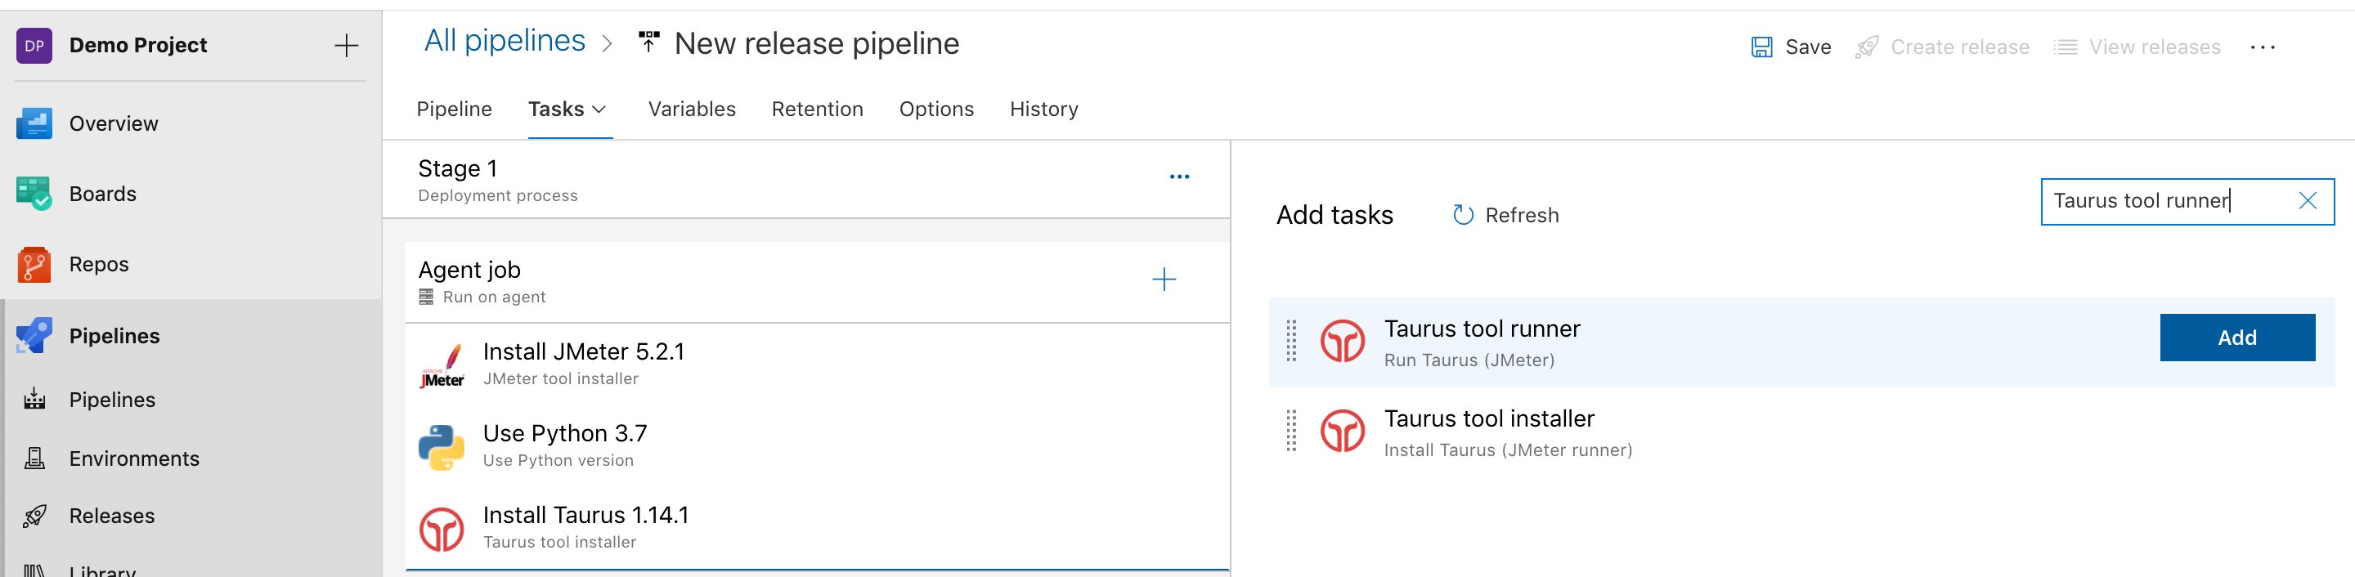This screenshot has height=577, width=2355.
Task: Open the Environments sidebar item
Action: [x=133, y=458]
